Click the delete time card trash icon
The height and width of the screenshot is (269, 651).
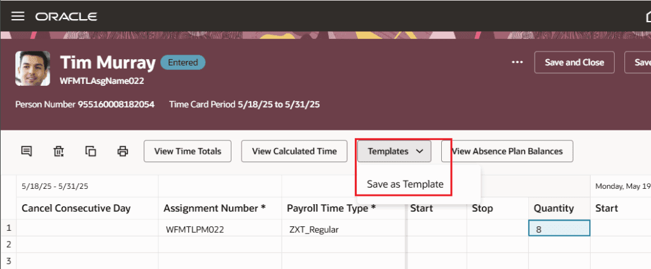click(x=58, y=151)
